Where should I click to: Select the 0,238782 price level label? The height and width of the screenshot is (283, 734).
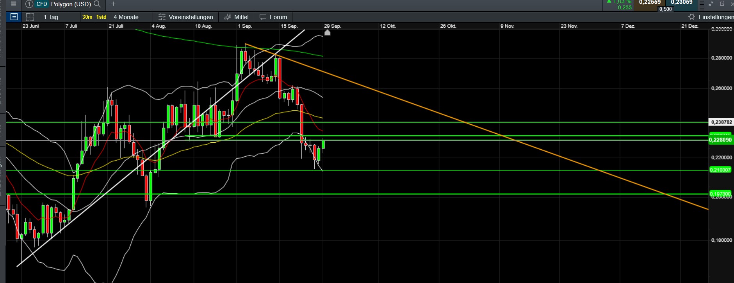click(x=721, y=122)
